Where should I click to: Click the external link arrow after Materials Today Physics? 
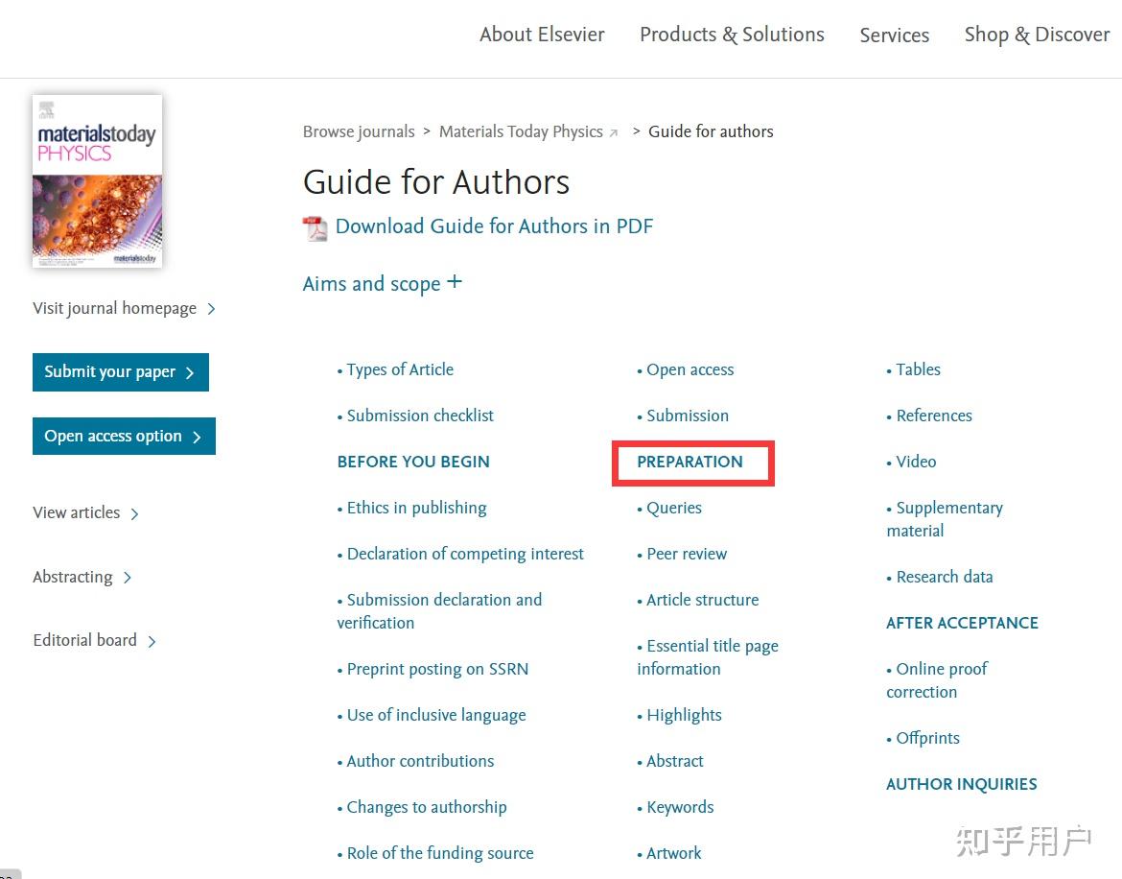(613, 133)
